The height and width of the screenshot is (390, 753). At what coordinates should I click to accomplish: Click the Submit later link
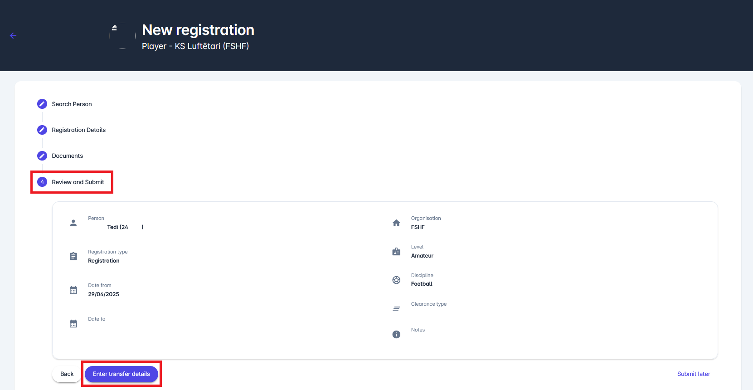pos(694,374)
